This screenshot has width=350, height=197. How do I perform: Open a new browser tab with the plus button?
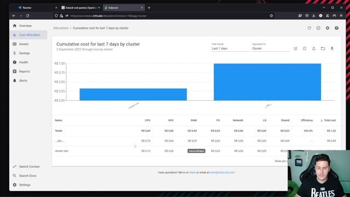tap(149, 8)
